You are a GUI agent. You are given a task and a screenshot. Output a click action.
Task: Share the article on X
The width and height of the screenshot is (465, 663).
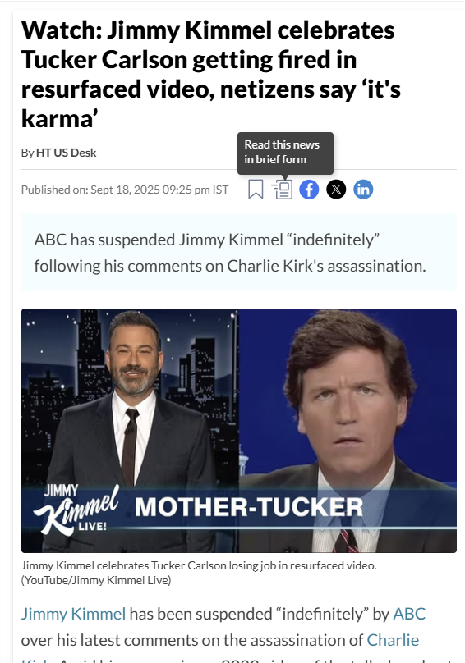(336, 190)
